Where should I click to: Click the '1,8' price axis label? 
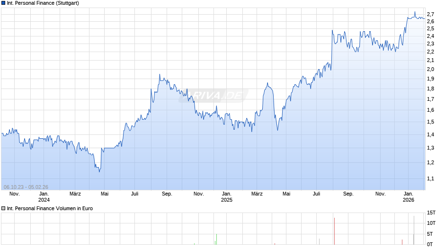(430, 89)
